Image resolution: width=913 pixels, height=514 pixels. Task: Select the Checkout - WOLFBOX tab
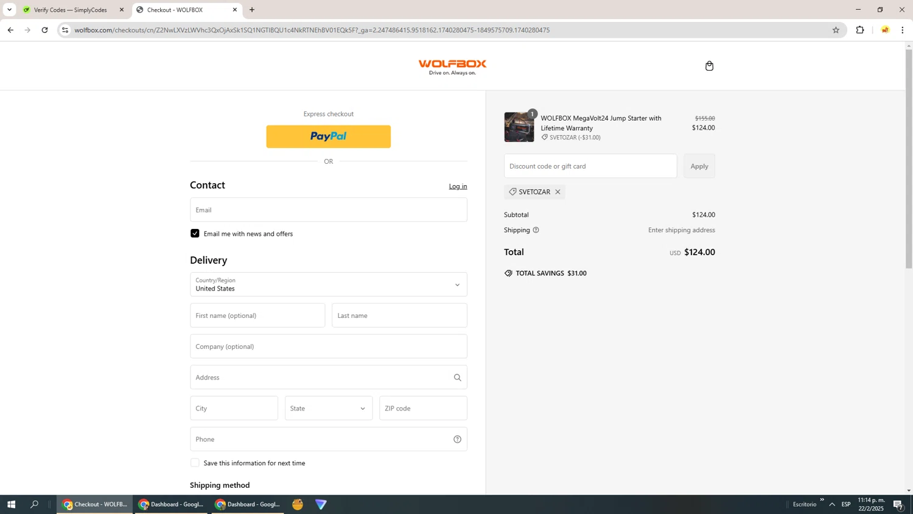click(186, 10)
